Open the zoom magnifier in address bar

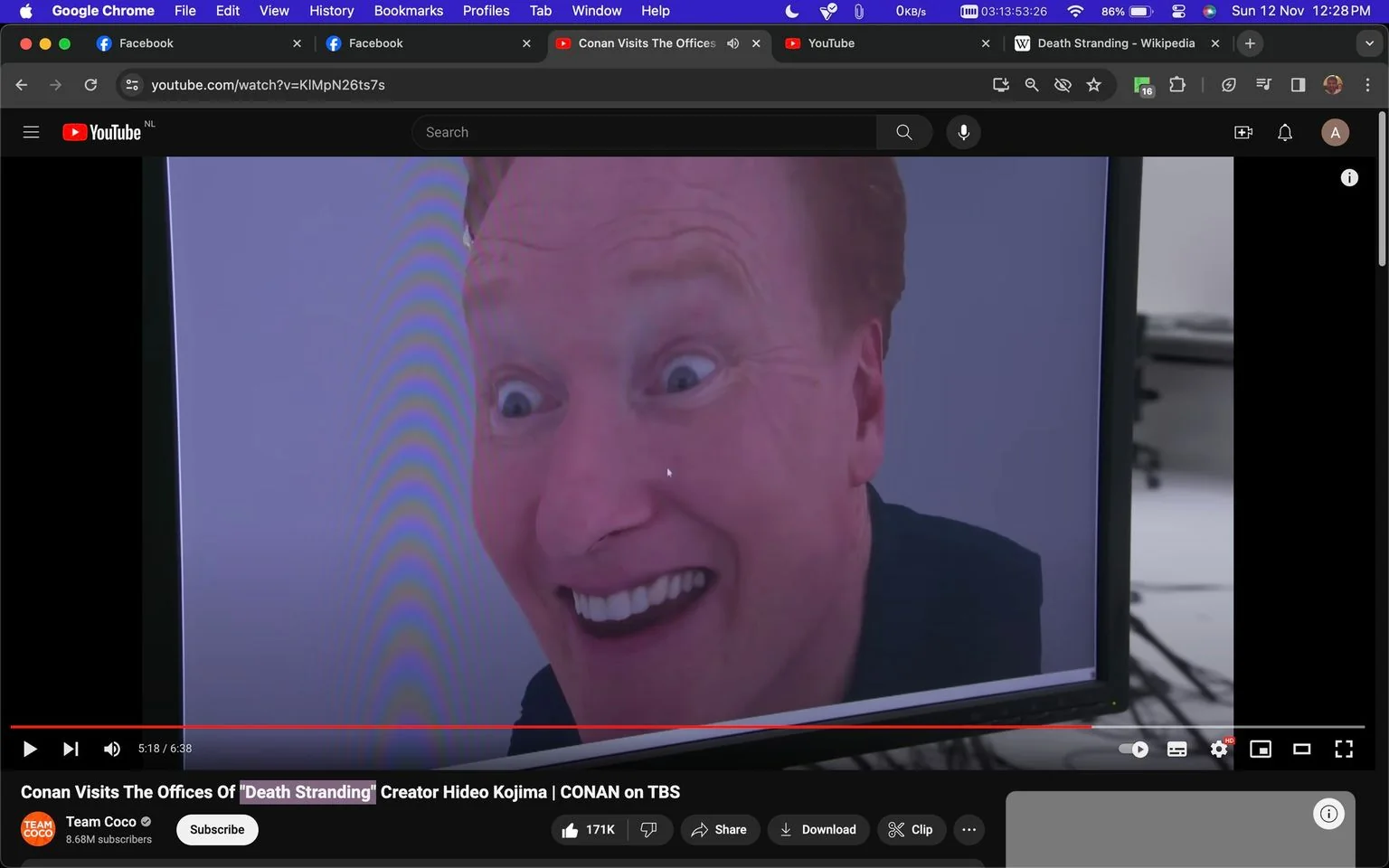point(1032,85)
